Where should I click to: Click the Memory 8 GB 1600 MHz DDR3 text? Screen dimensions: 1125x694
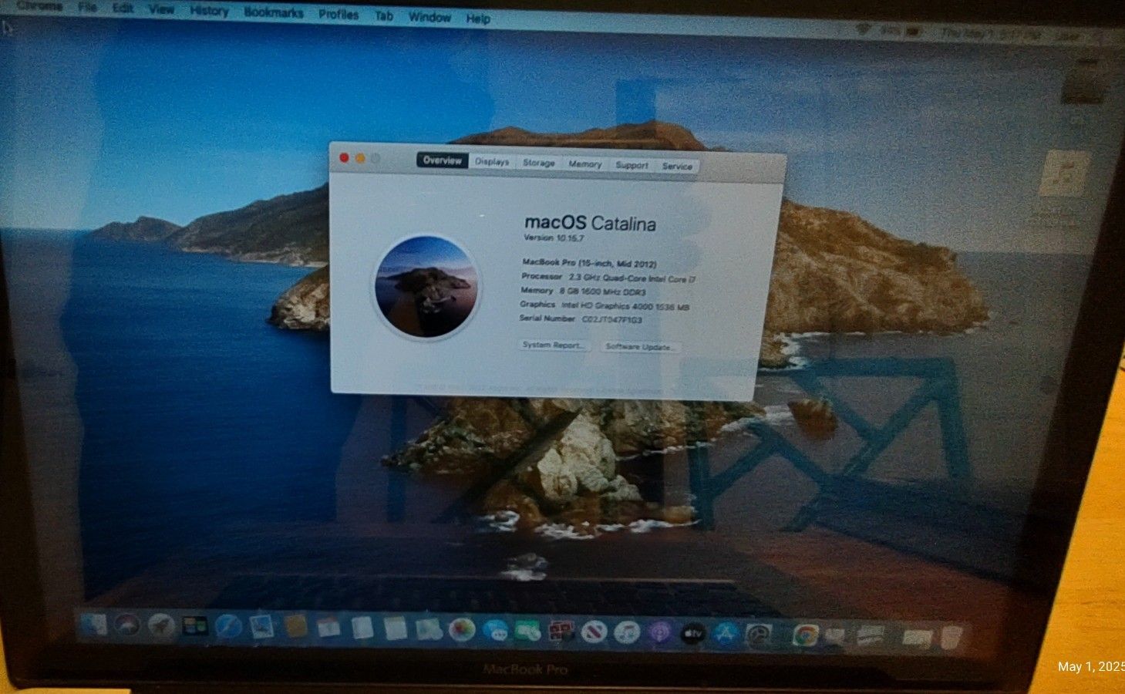point(603,291)
